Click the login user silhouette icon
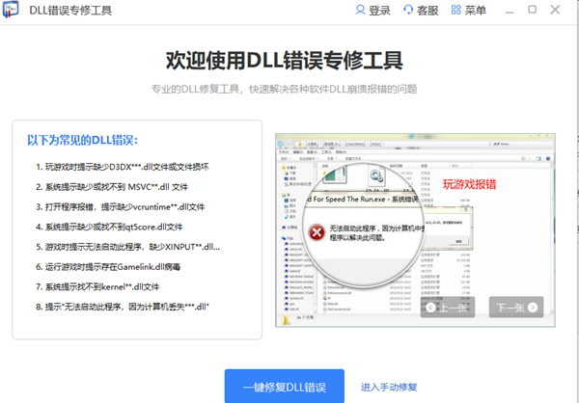Image resolution: width=579 pixels, height=403 pixels. (x=360, y=10)
